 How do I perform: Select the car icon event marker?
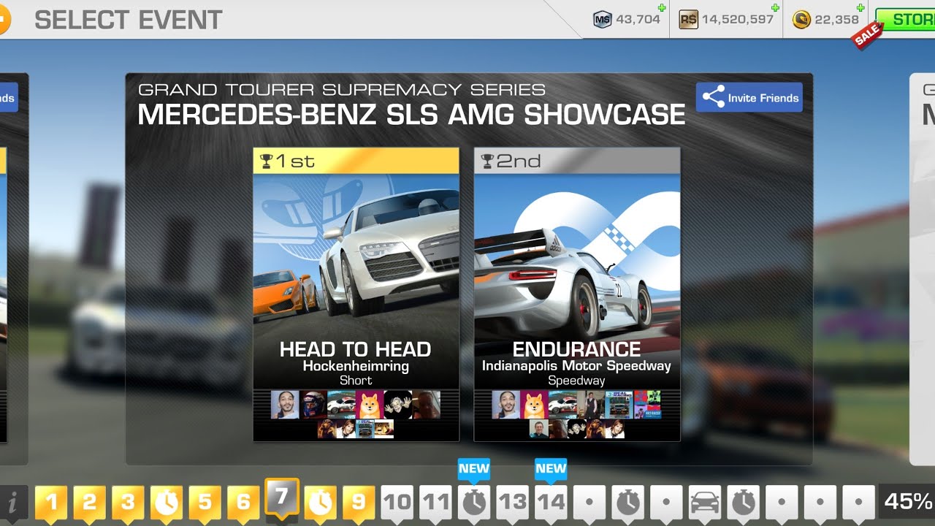tap(705, 503)
